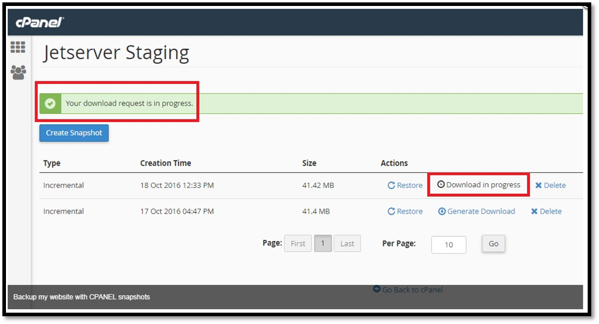Delete the 18 Oct 2016 snapshot
This screenshot has height=324, width=599.
tap(551, 186)
